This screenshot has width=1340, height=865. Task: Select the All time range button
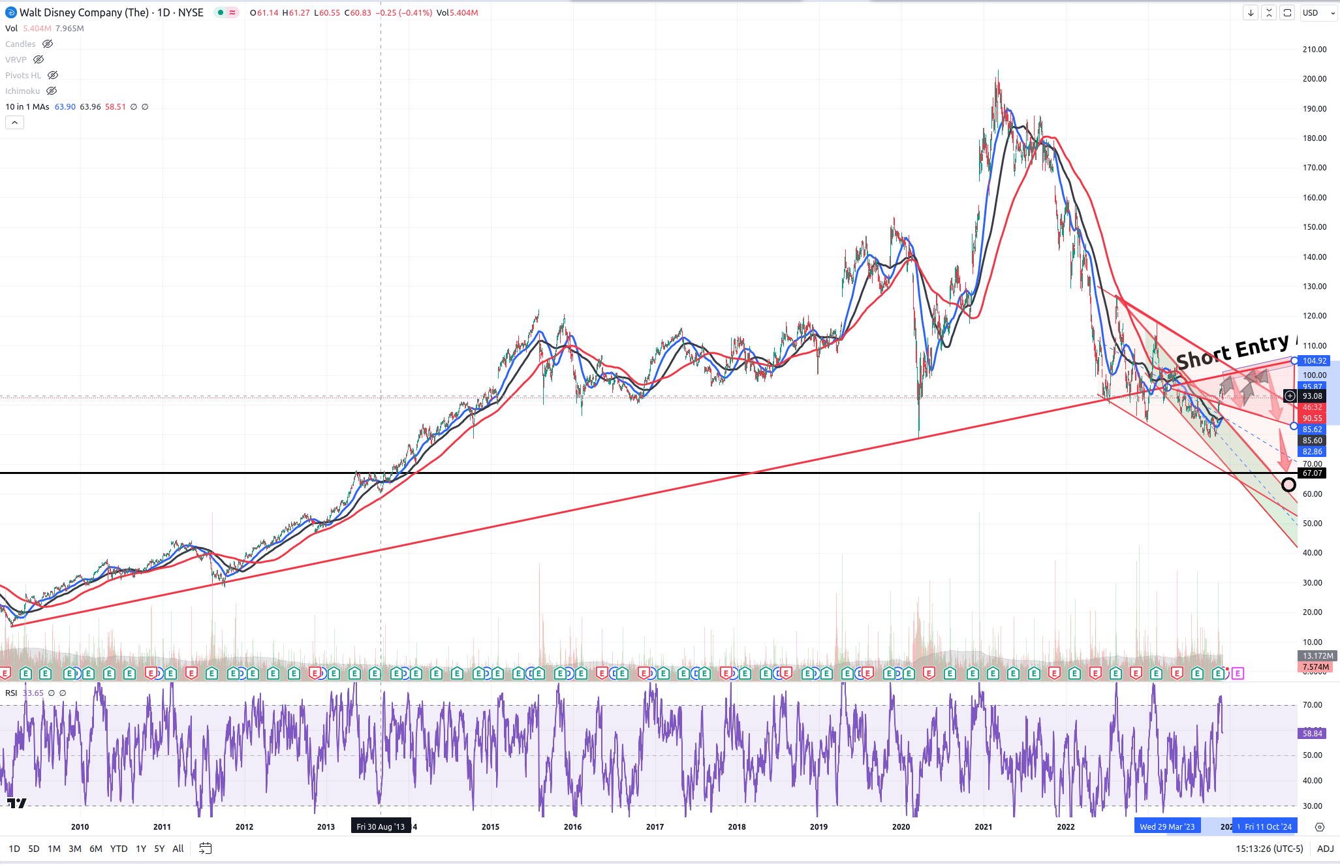click(x=178, y=849)
